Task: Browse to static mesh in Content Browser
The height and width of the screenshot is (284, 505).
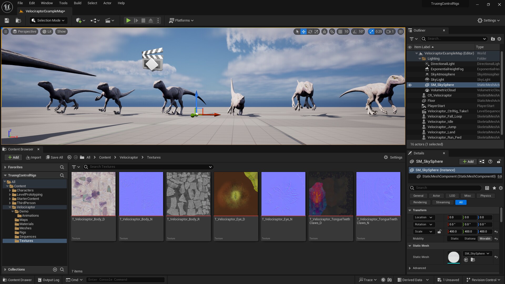Action: [x=473, y=260]
